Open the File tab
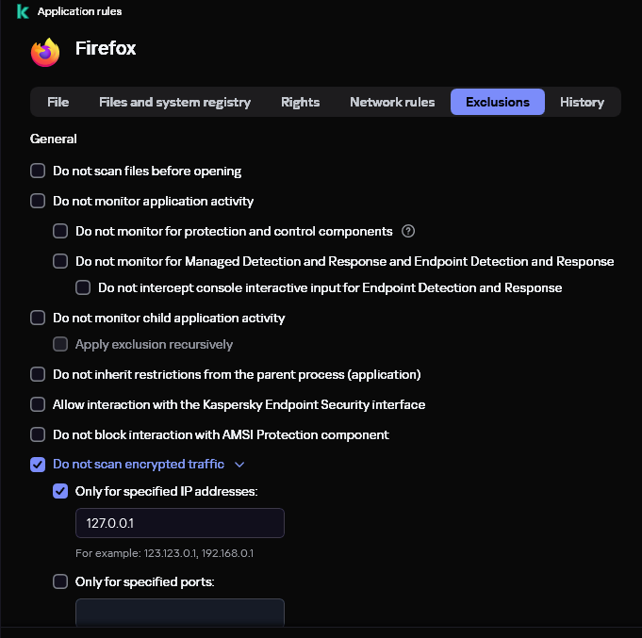This screenshot has width=642, height=638. [x=58, y=102]
